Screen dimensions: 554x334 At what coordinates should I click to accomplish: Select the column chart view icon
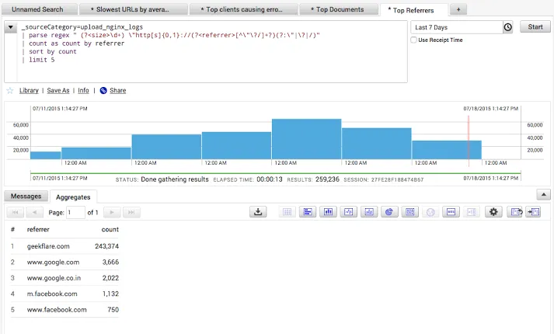(x=328, y=212)
